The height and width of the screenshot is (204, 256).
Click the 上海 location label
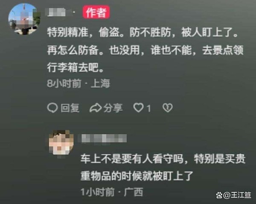tap(100, 83)
